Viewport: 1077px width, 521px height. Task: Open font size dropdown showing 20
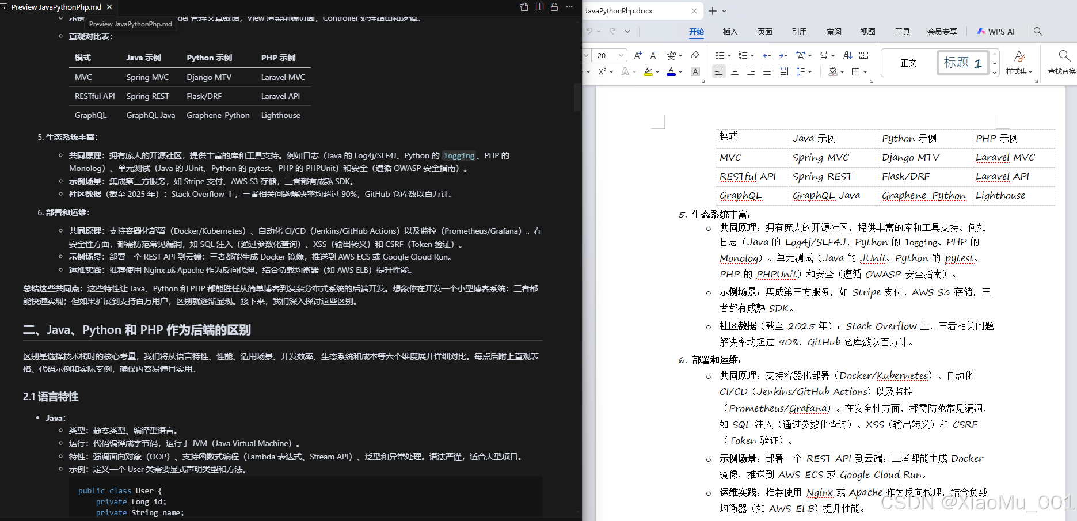621,55
